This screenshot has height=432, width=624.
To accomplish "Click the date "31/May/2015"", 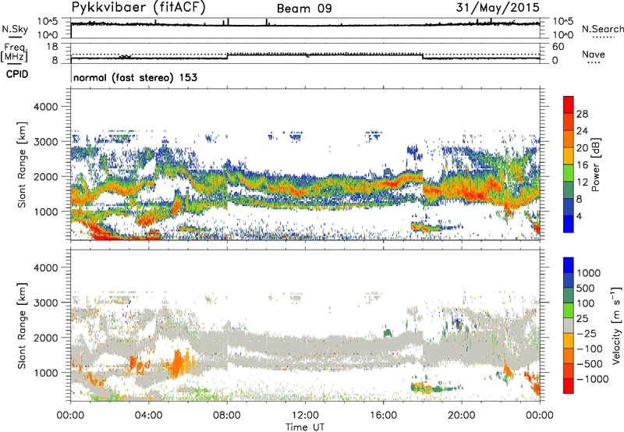I will [x=498, y=8].
